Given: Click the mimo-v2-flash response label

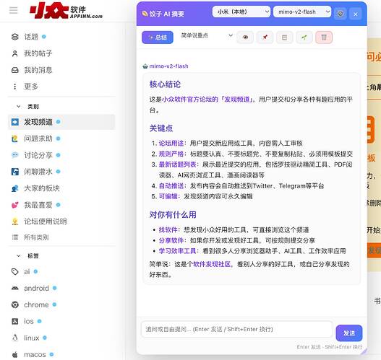Looking at the screenshot, I should tap(168, 66).
